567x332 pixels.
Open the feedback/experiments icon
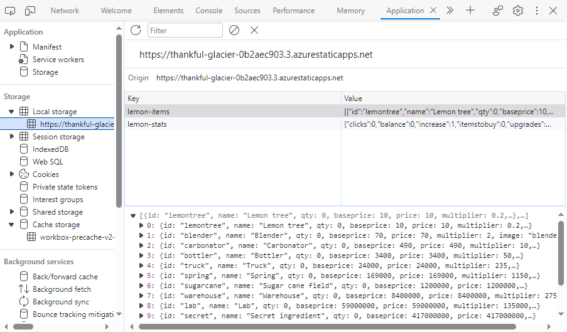coord(498,11)
